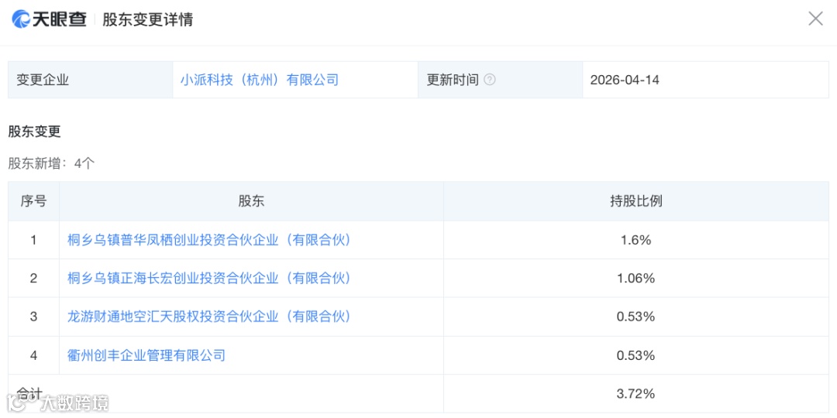Click the 股东变更详情 title text
The width and height of the screenshot is (837, 418).
pyautogui.click(x=148, y=19)
